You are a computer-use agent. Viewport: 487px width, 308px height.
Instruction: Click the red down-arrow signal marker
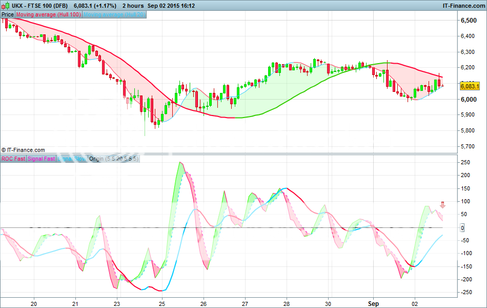pyautogui.click(x=443, y=205)
